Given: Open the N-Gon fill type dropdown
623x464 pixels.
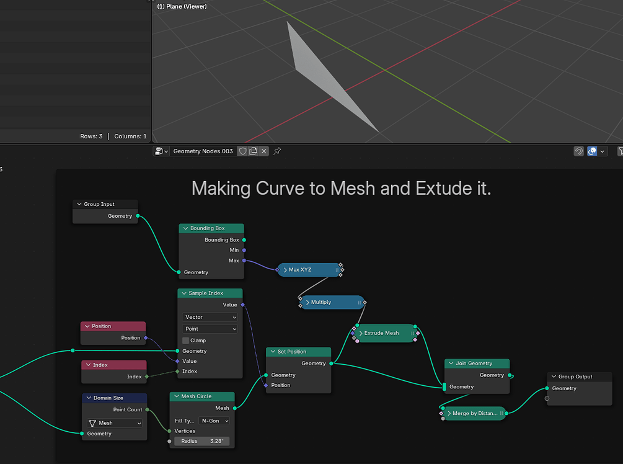Looking at the screenshot, I should (214, 421).
